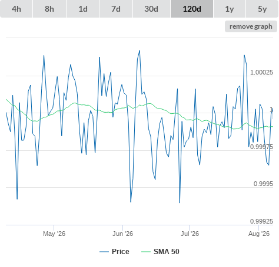Click the 0.99925 y-axis label
The width and height of the screenshot is (279, 267).
pos(261,221)
